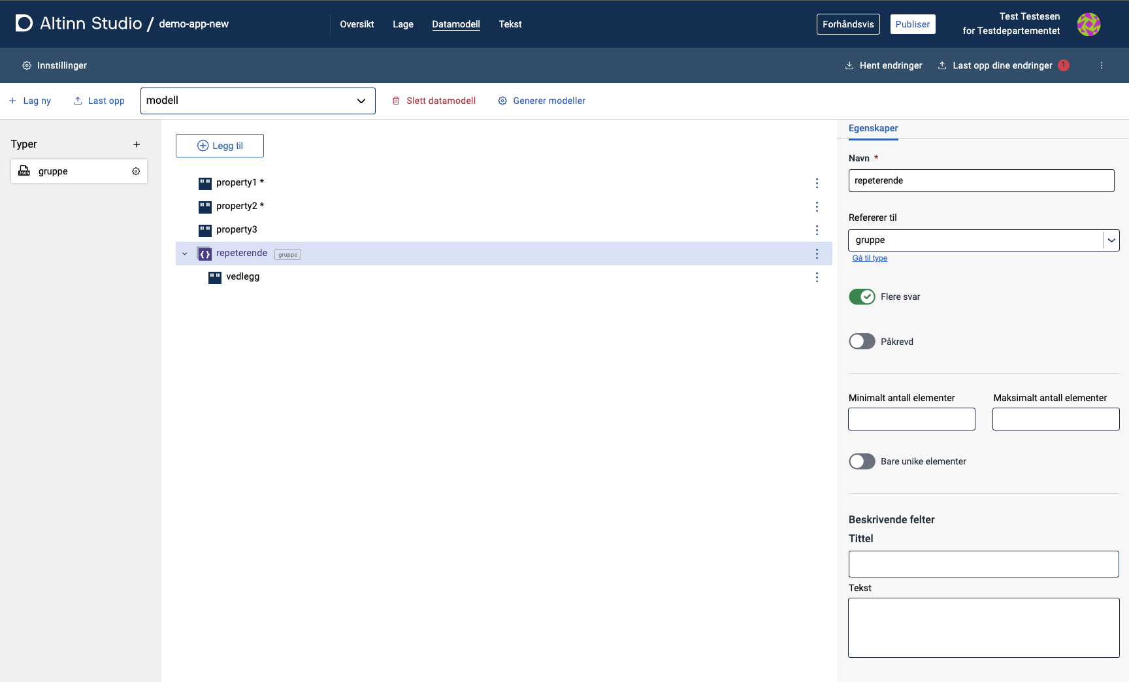
Task: Open options menu for property2 row
Action: pos(817,206)
